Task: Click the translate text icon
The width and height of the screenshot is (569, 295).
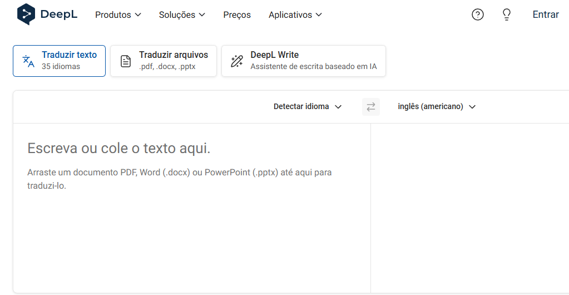Action: click(x=28, y=61)
